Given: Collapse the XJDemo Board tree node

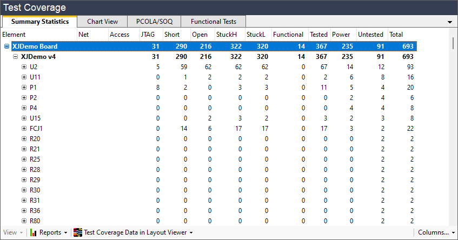Looking at the screenshot, I should pyautogui.click(x=6, y=46).
